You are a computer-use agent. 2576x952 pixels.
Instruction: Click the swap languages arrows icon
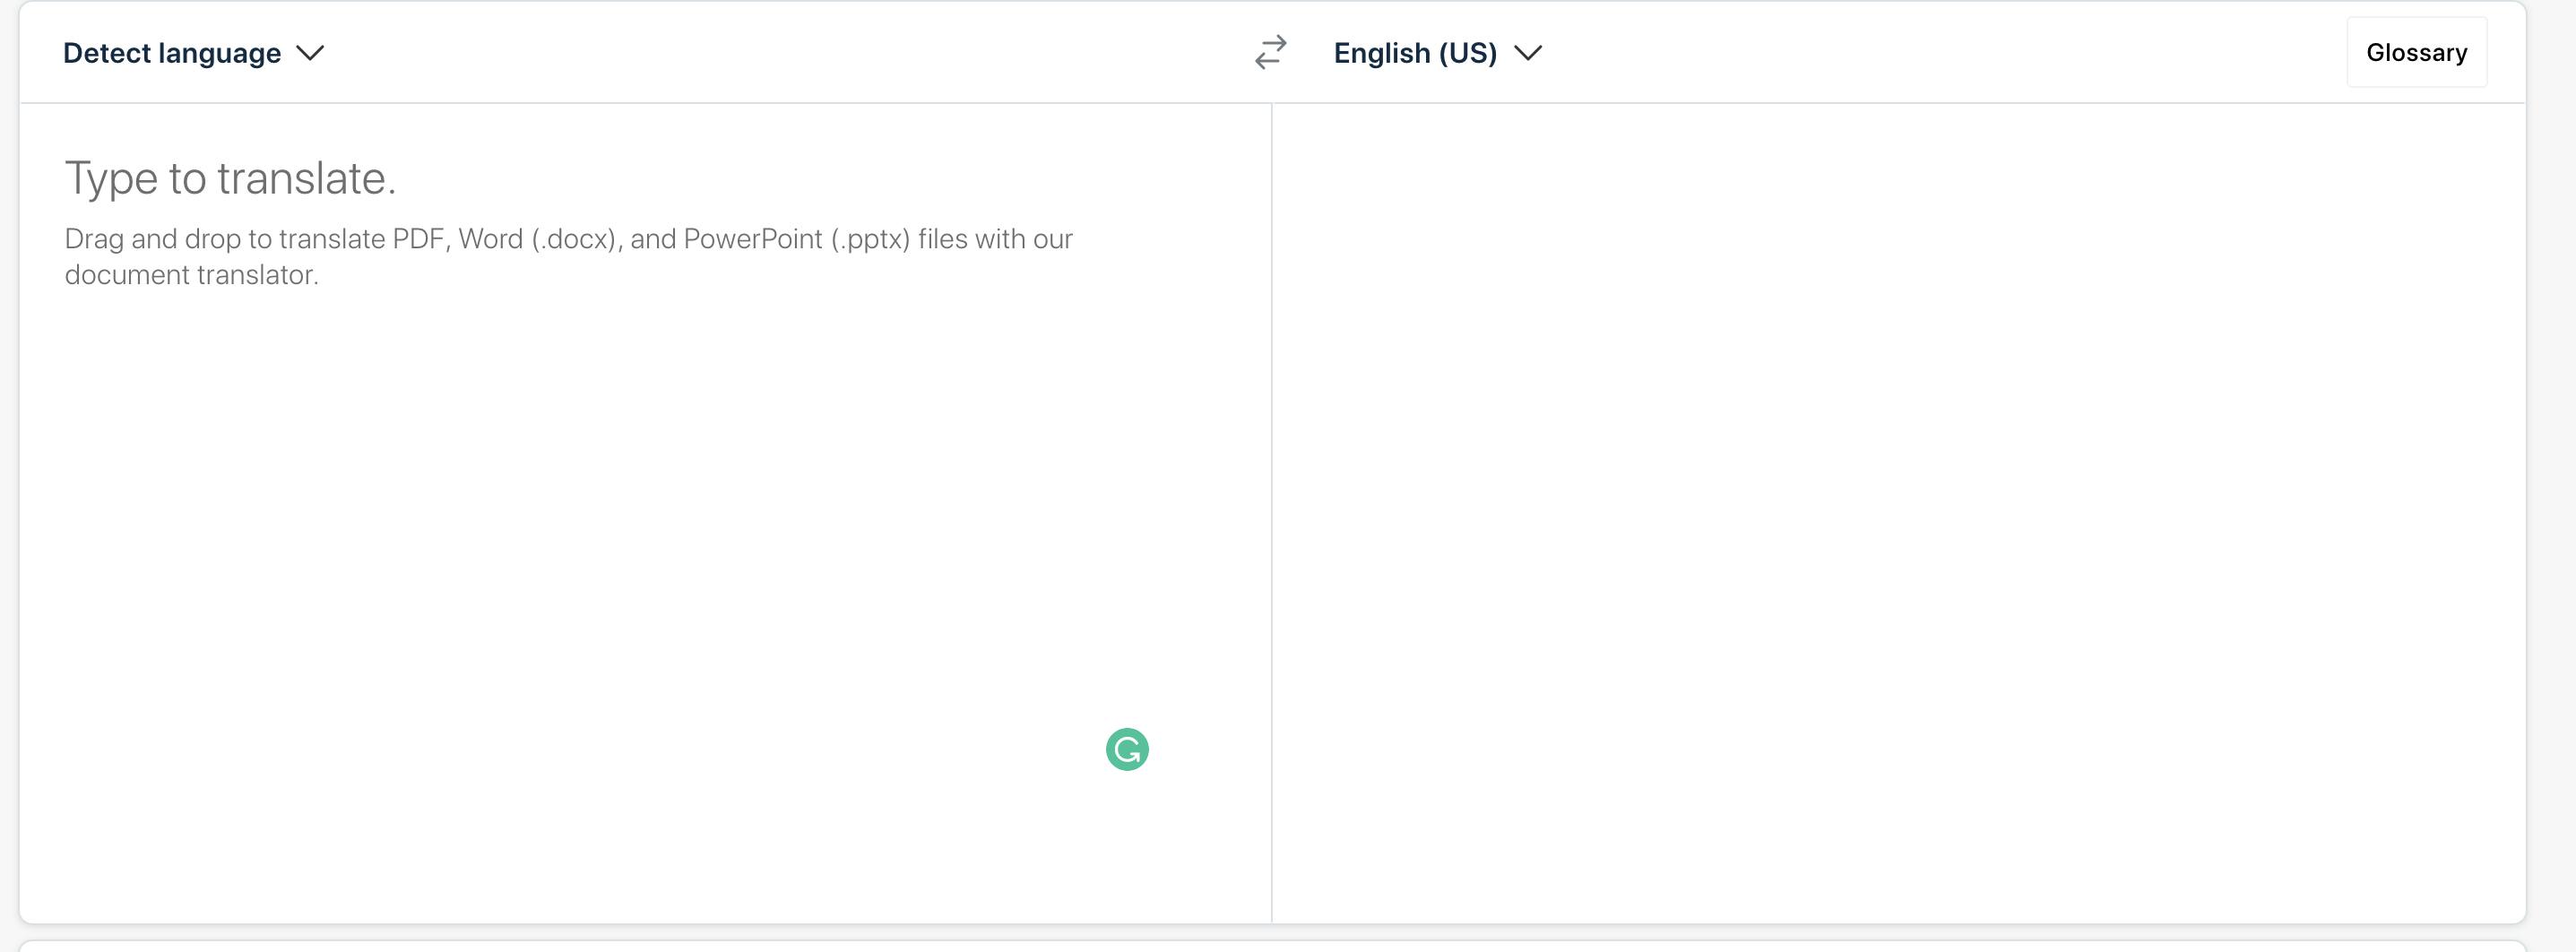1270,52
